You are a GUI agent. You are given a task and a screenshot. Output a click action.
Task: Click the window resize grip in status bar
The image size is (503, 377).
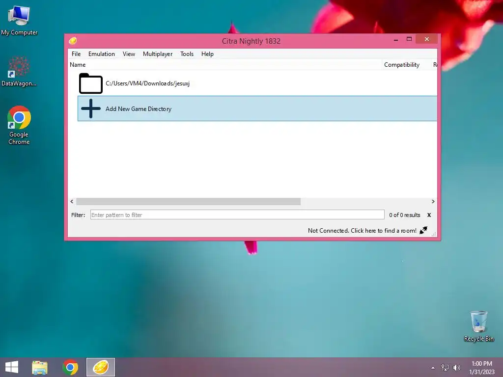pyautogui.click(x=434, y=234)
